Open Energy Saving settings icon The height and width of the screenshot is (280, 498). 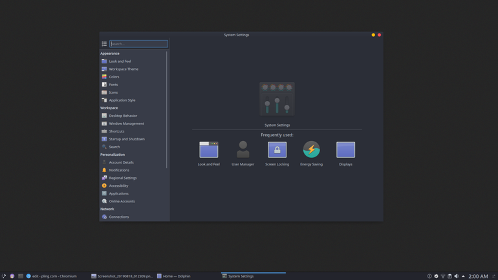[311, 149]
